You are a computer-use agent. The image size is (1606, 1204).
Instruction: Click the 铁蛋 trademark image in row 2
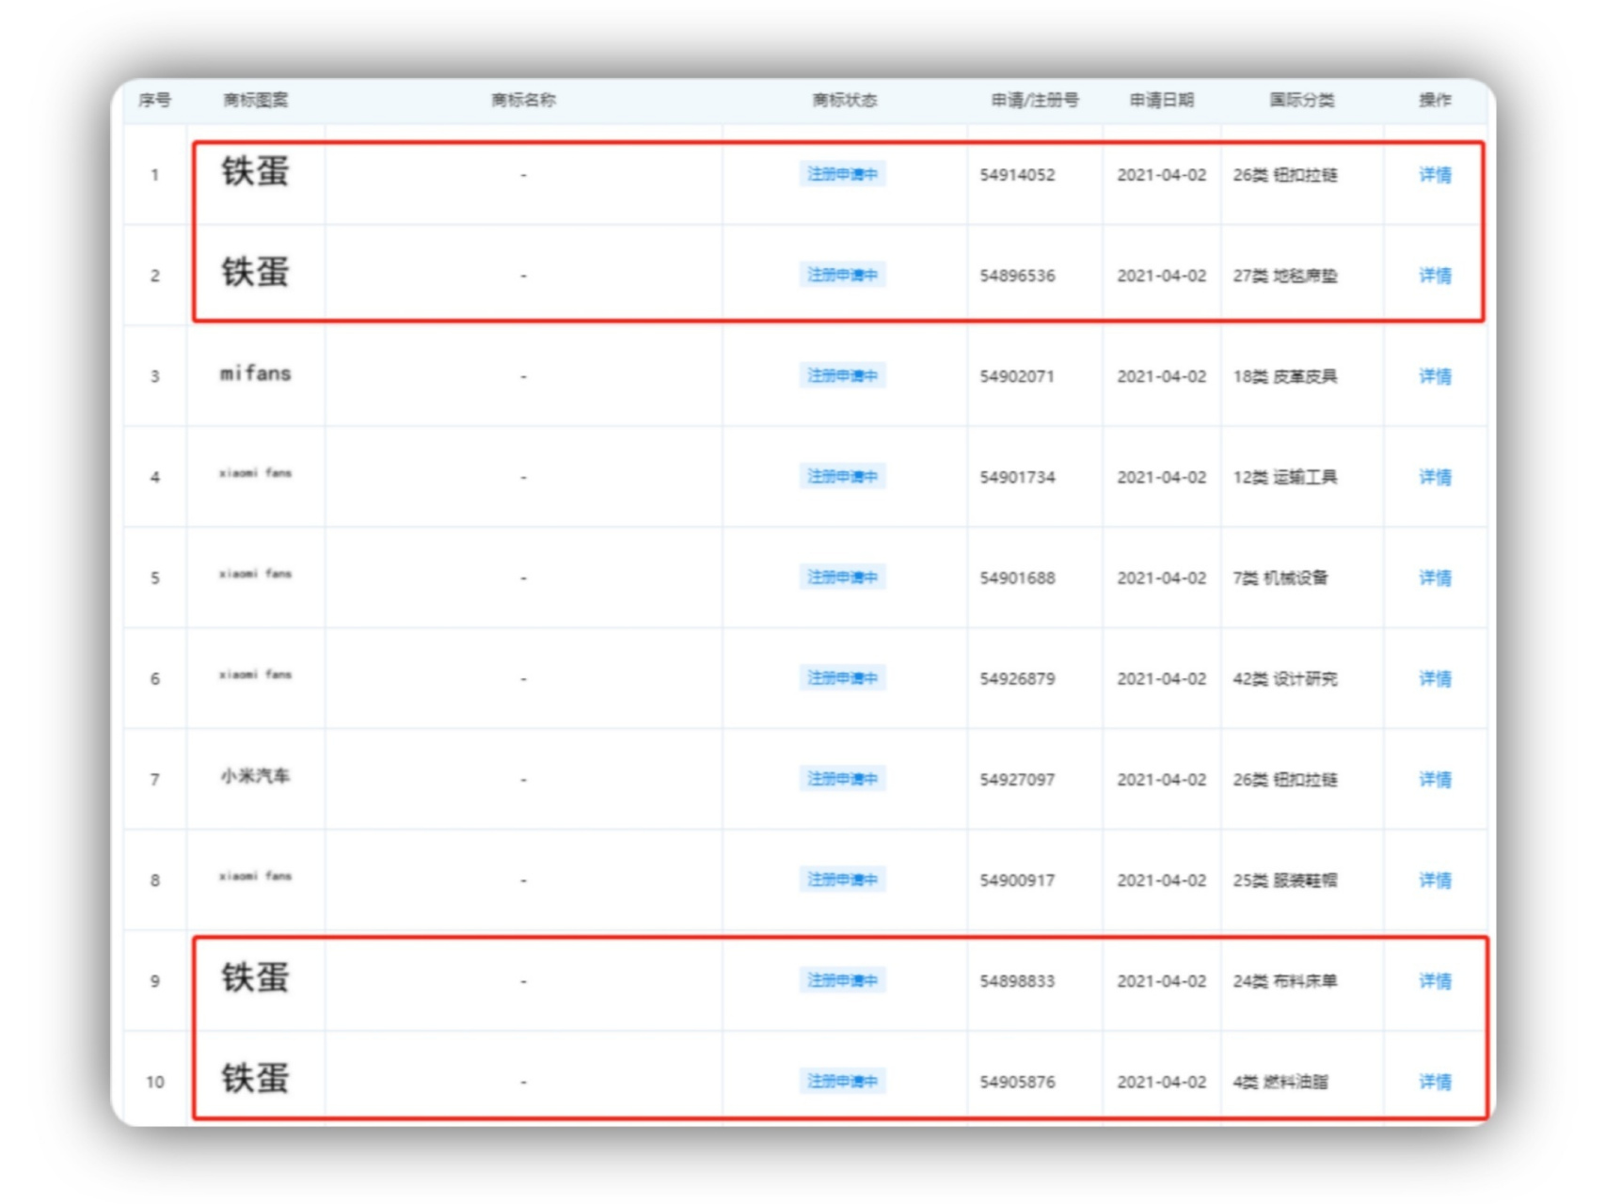click(x=255, y=272)
